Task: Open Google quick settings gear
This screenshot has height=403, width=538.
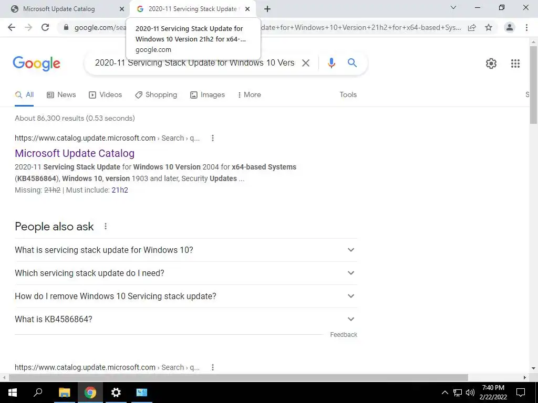Action: [x=491, y=63]
